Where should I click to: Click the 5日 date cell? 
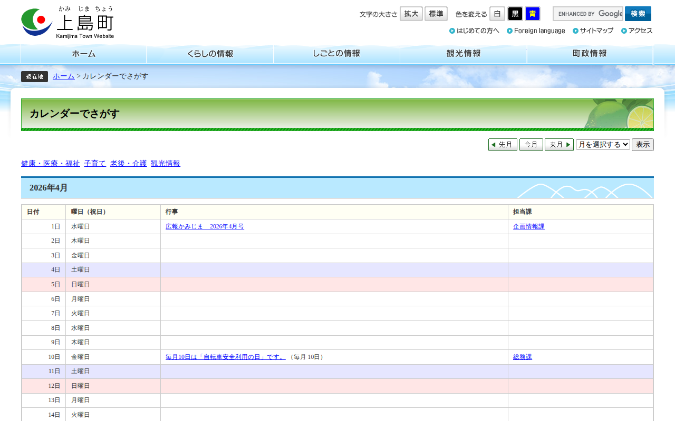coord(44,285)
